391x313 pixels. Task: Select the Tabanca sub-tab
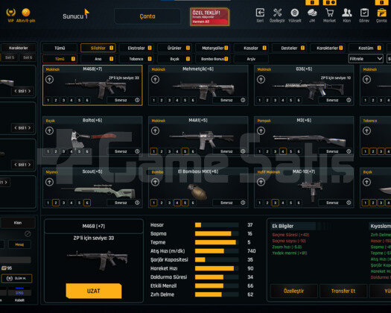(136, 59)
